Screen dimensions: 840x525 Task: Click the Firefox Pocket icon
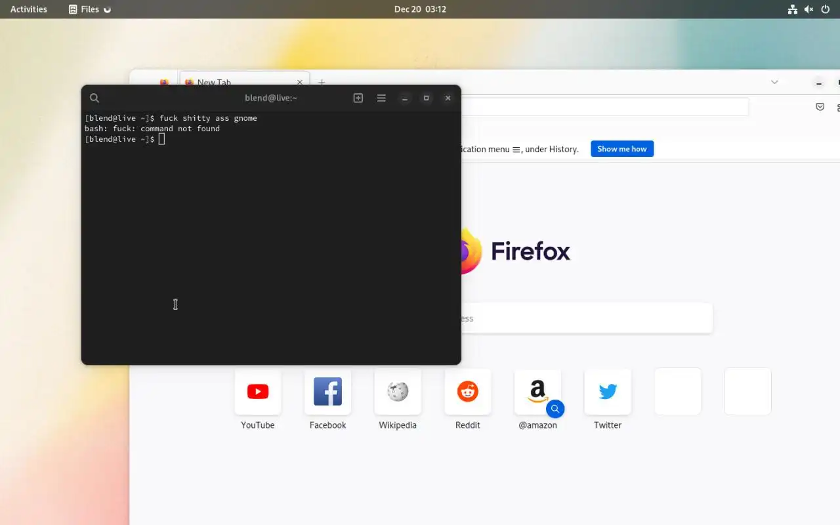820,107
